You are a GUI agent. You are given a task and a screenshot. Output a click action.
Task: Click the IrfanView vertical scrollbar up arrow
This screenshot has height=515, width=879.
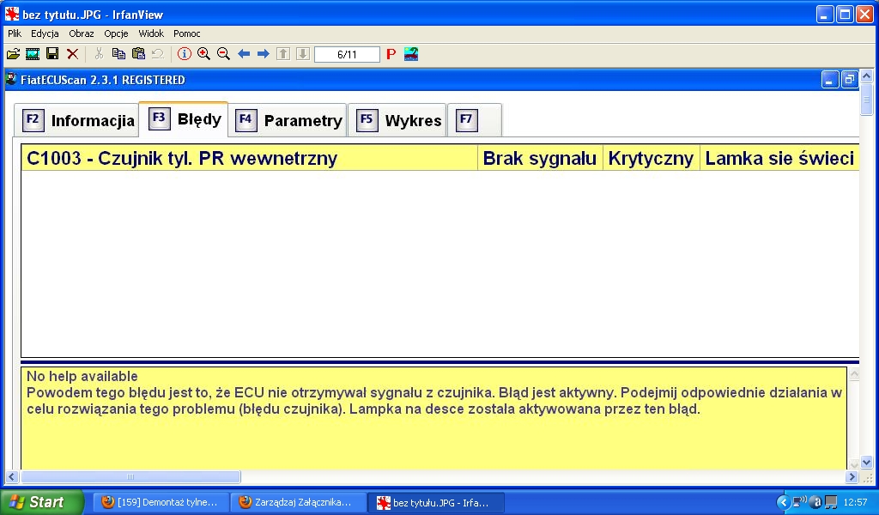(x=867, y=76)
